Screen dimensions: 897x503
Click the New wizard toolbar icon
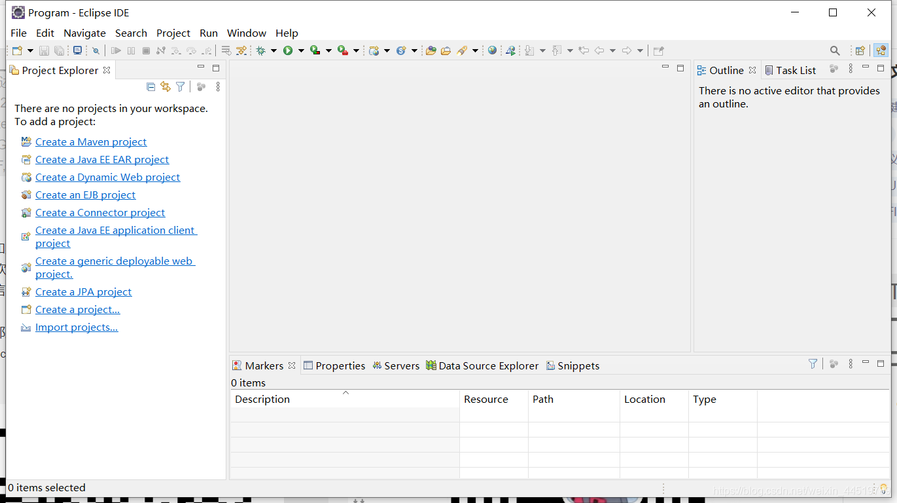[x=18, y=50]
